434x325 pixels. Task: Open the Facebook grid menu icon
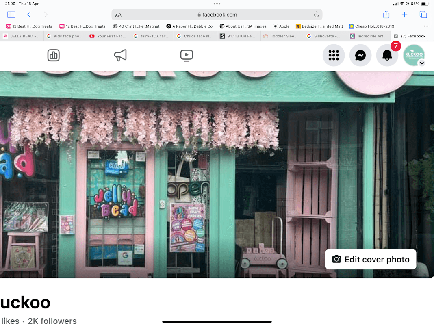pos(334,56)
